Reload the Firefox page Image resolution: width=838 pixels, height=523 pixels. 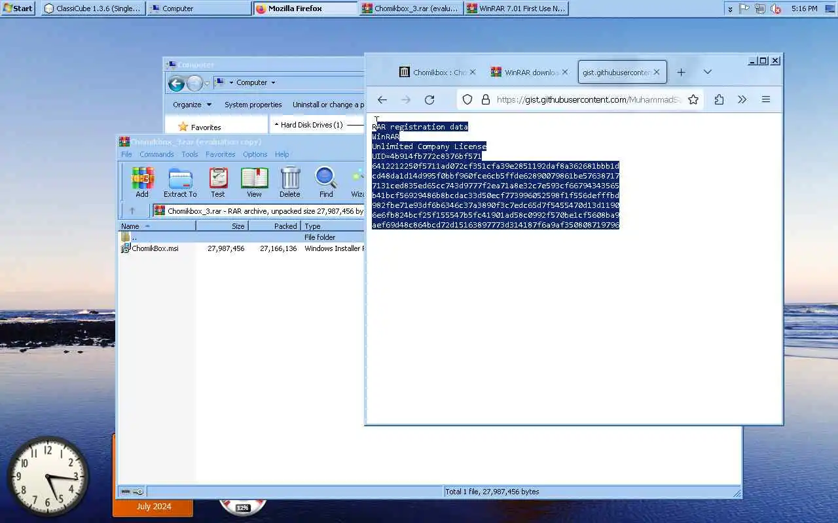click(429, 99)
